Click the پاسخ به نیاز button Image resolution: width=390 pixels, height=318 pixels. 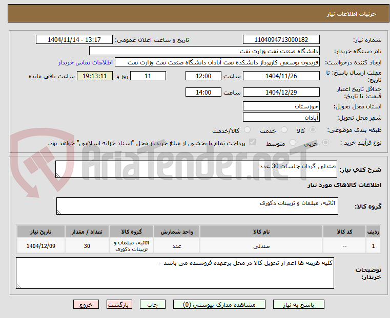[298, 304]
